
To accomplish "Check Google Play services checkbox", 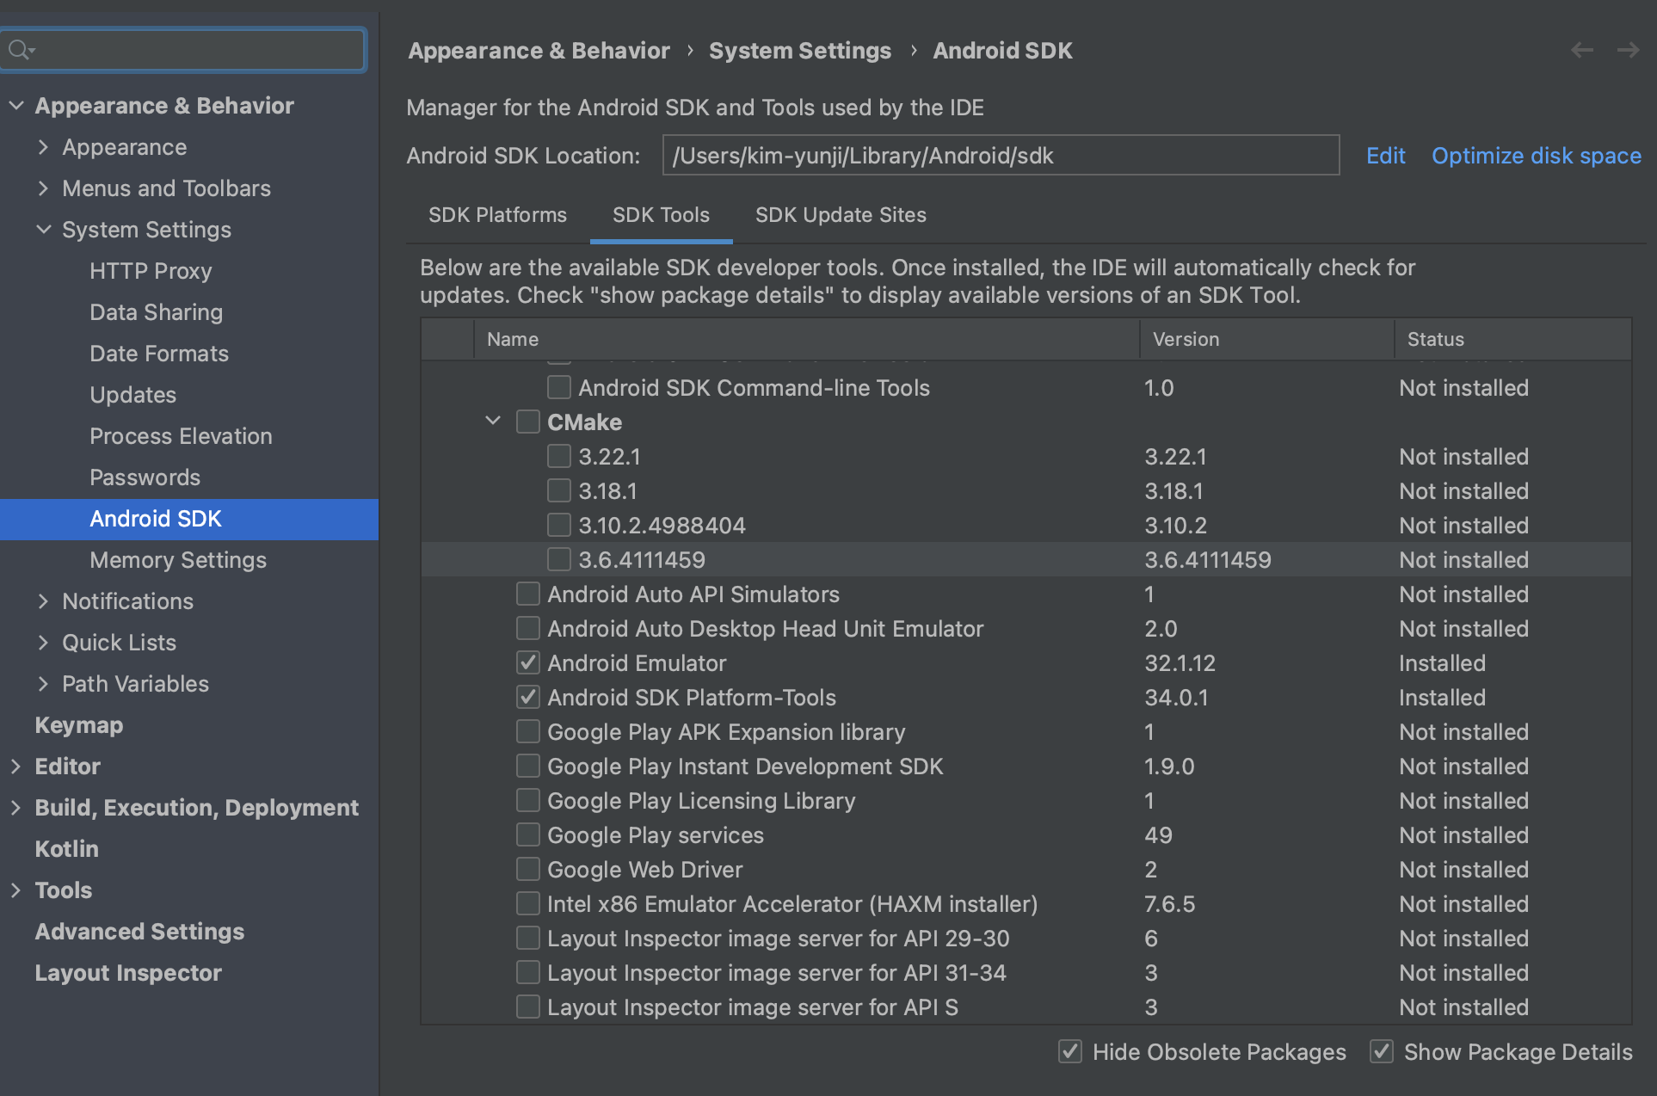I will 528,834.
